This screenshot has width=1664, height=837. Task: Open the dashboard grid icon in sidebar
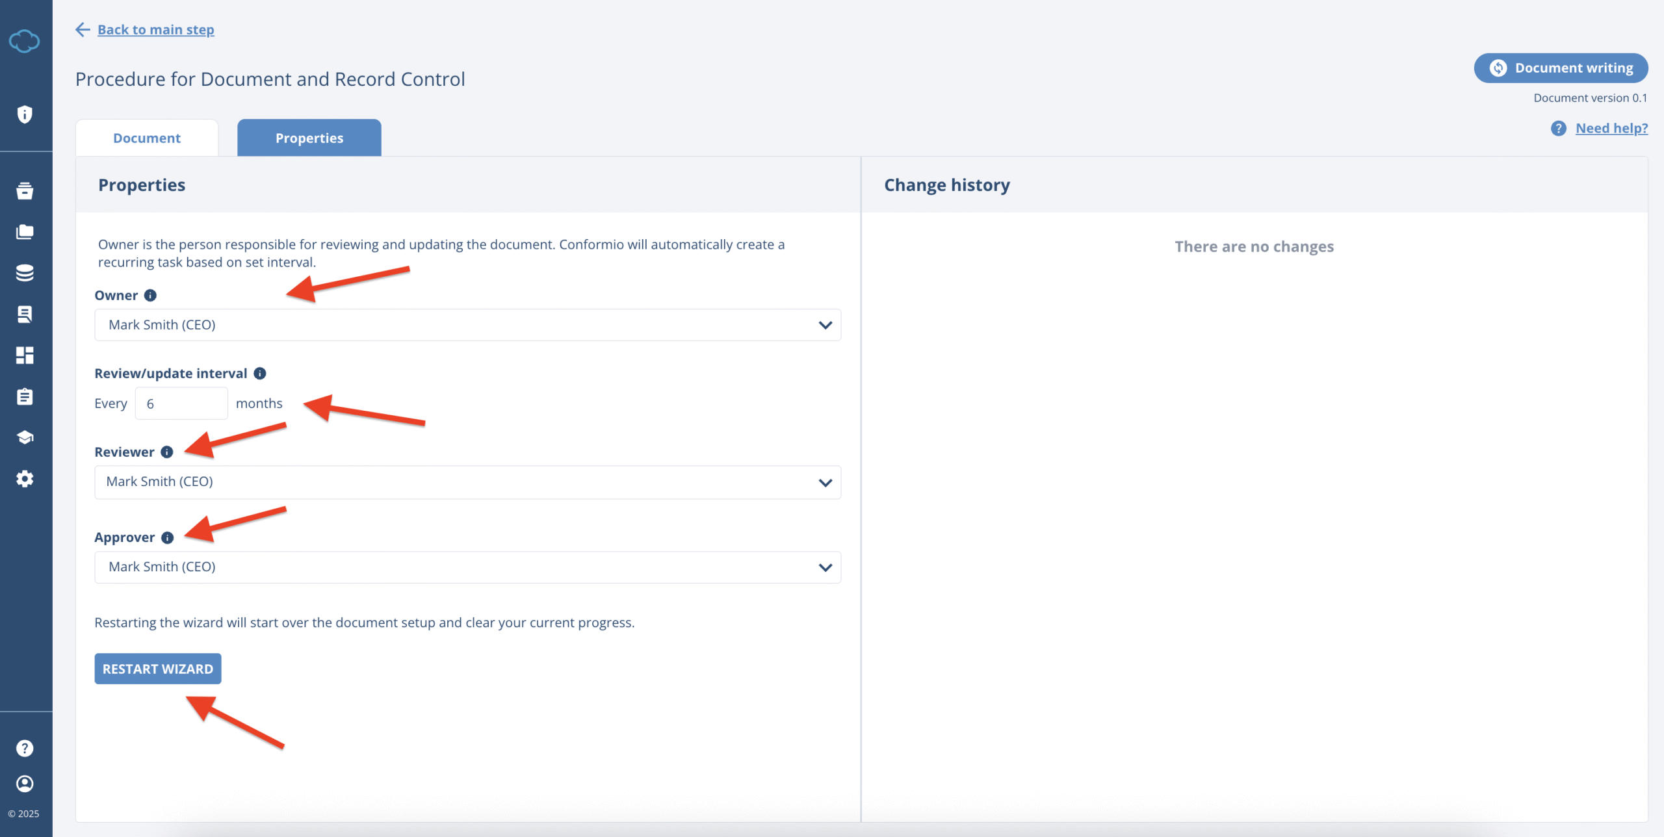tap(25, 355)
